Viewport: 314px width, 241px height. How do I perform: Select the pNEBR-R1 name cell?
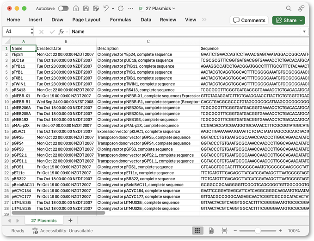click(23, 102)
